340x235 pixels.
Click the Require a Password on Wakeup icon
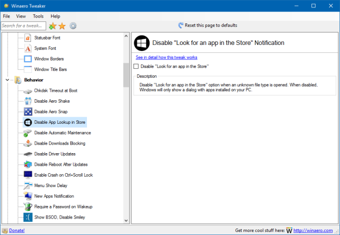[28, 207]
